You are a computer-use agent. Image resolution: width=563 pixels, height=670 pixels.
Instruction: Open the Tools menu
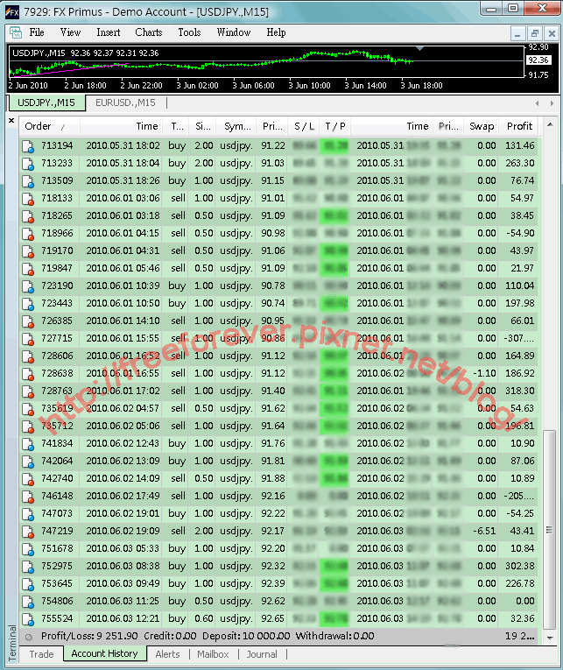tap(189, 32)
